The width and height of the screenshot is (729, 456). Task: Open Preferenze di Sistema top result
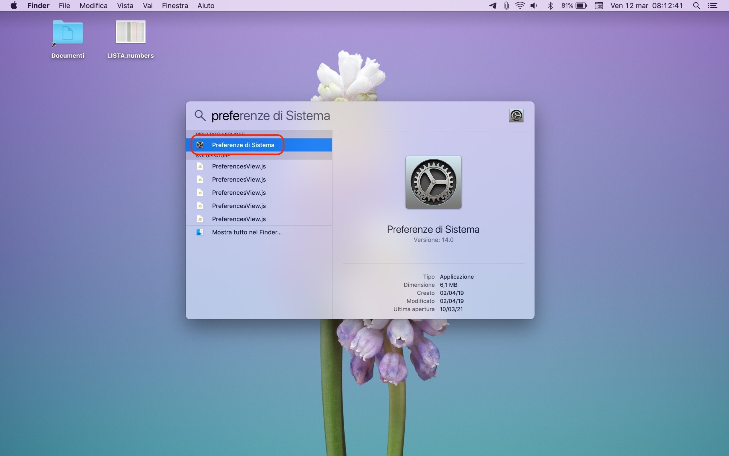tap(243, 145)
